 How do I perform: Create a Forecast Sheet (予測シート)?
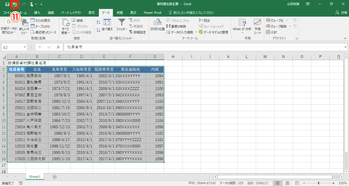click(x=258, y=26)
